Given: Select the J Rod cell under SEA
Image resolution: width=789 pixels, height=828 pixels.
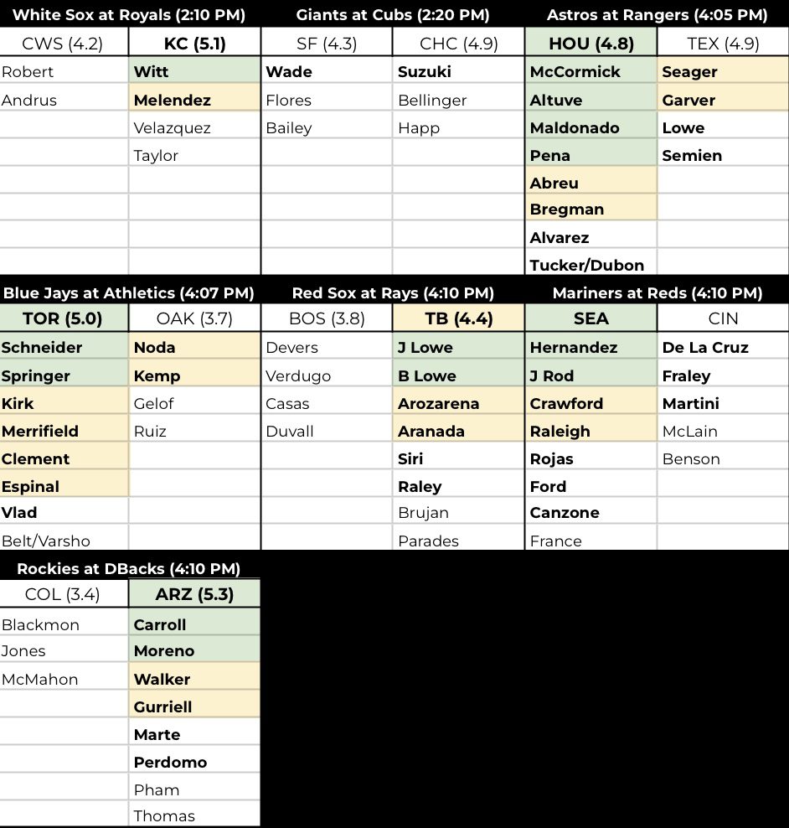Looking at the screenshot, I should coord(591,375).
